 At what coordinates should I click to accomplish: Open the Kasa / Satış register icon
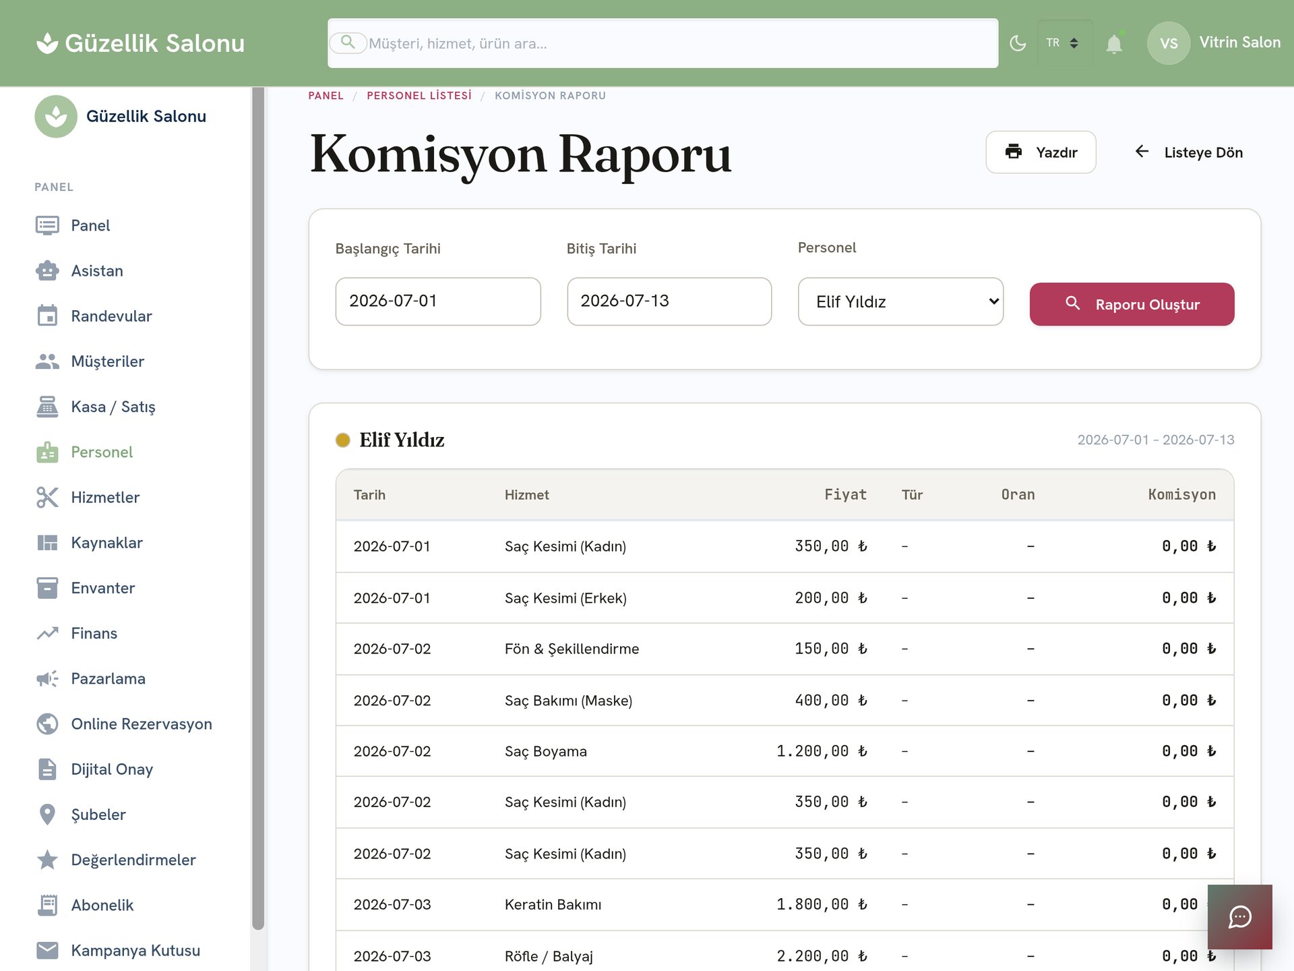click(x=47, y=406)
